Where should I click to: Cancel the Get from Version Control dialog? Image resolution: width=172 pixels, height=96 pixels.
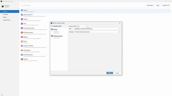tap(117, 73)
